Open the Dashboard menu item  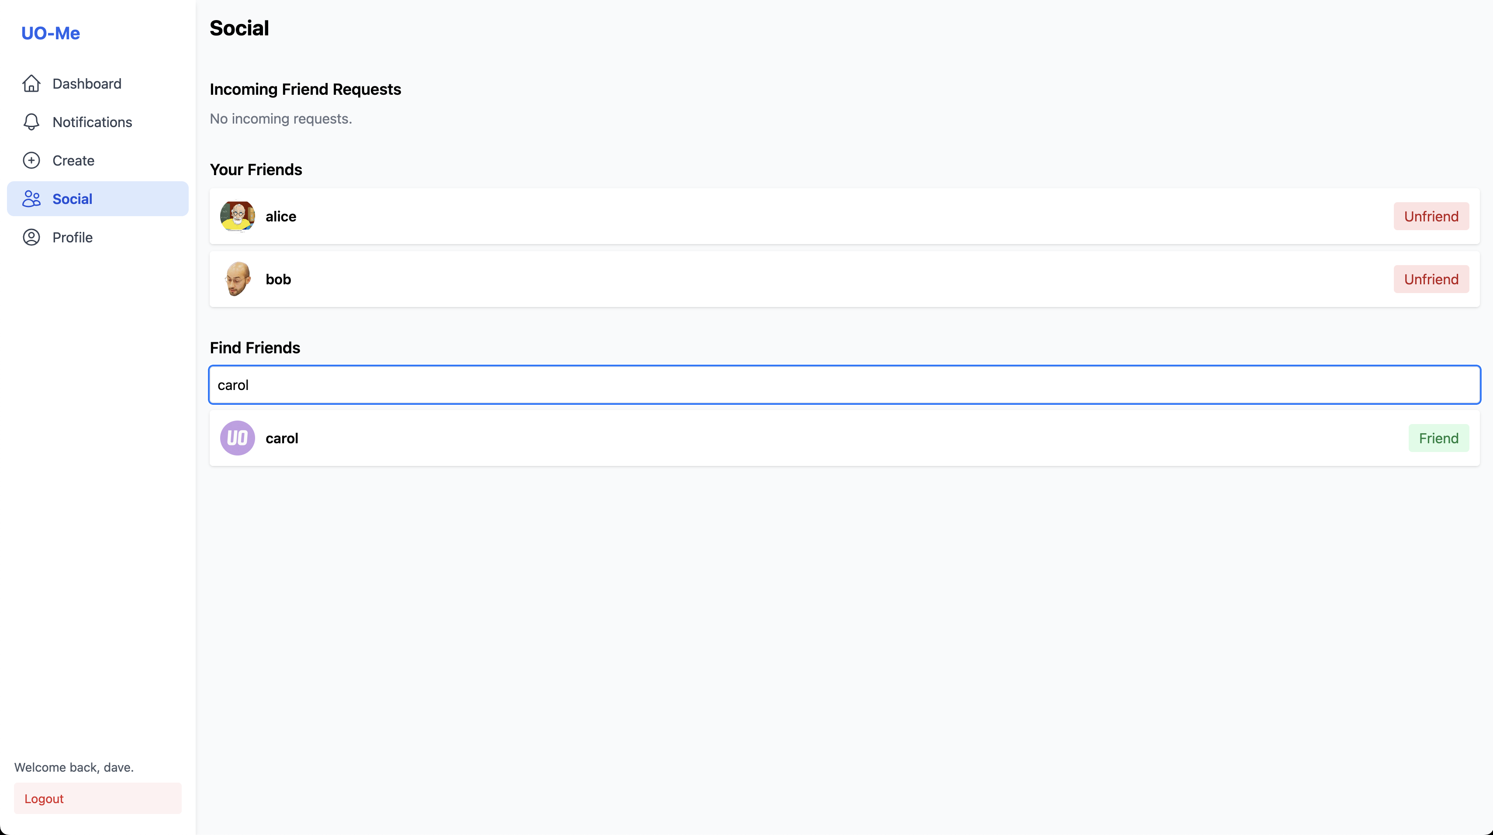(x=87, y=83)
